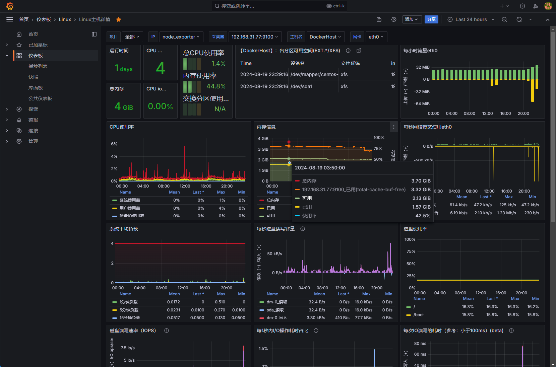
Task: Open the node_exporter IP dropdown
Action: pos(181,37)
